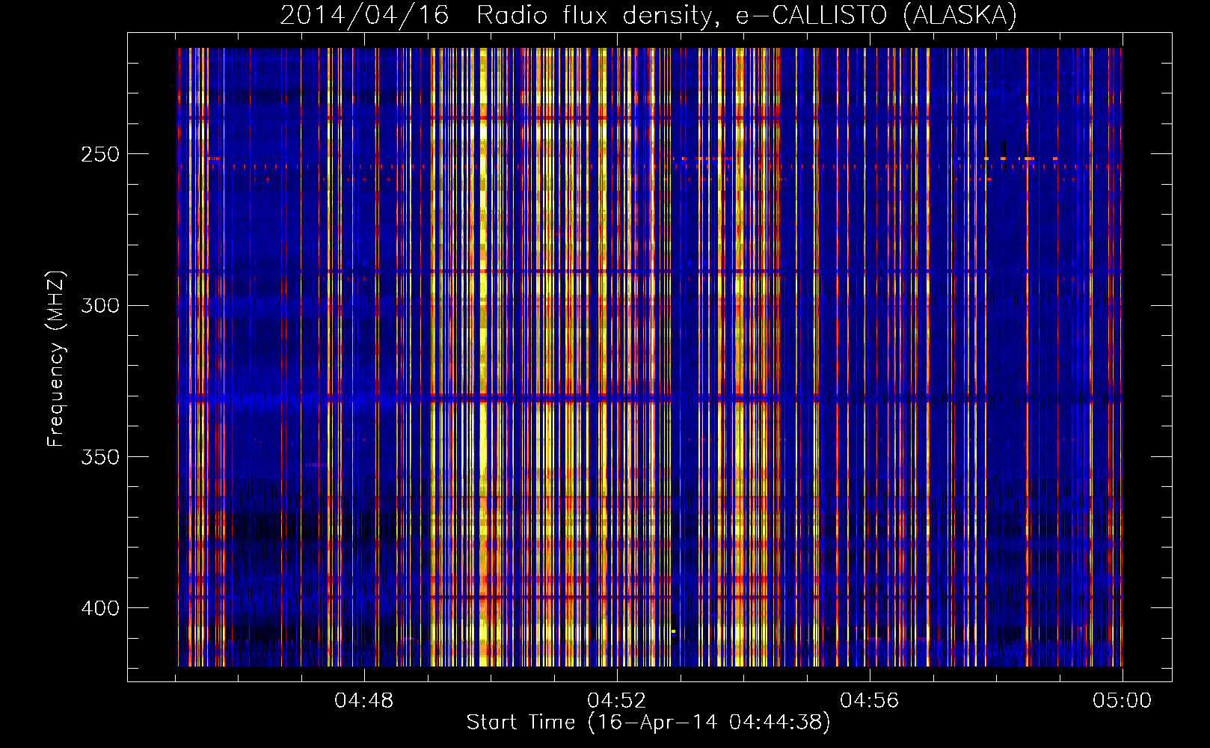The width and height of the screenshot is (1210, 748).
Task: Click the '300' frequency tick label
Action: (x=100, y=305)
